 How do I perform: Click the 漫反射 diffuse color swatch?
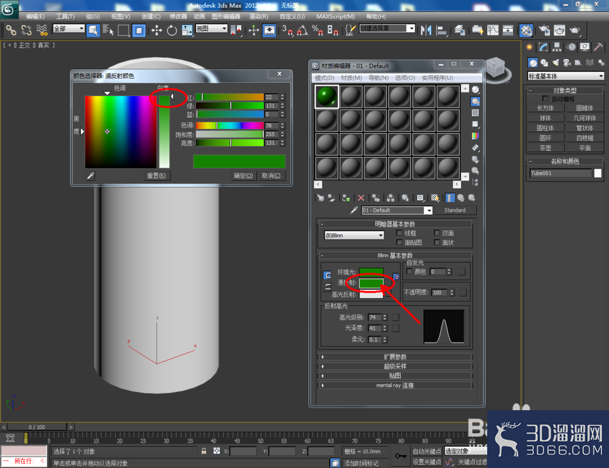pos(371,283)
